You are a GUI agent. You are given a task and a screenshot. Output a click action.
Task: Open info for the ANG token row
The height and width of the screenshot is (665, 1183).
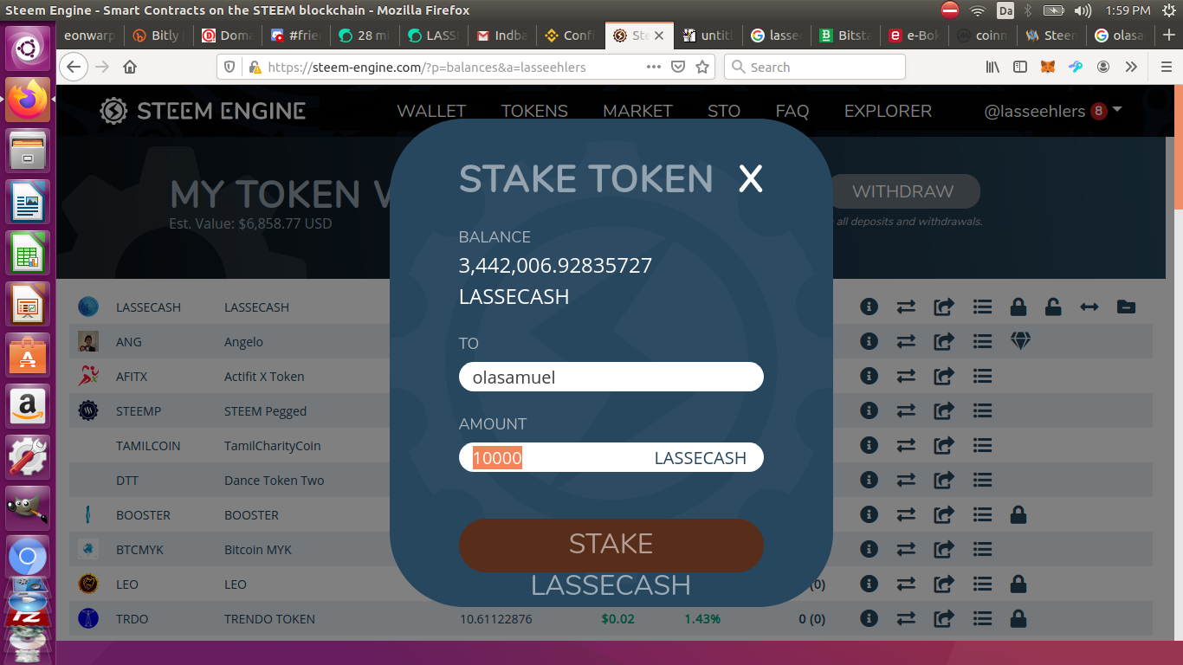[x=869, y=341]
